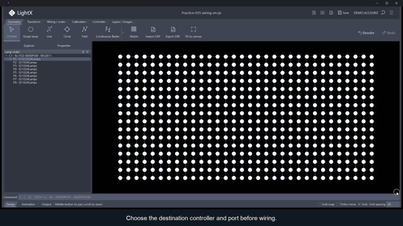Click DEMO ACCOUNT label
The height and width of the screenshot is (226, 403).
(366, 13)
